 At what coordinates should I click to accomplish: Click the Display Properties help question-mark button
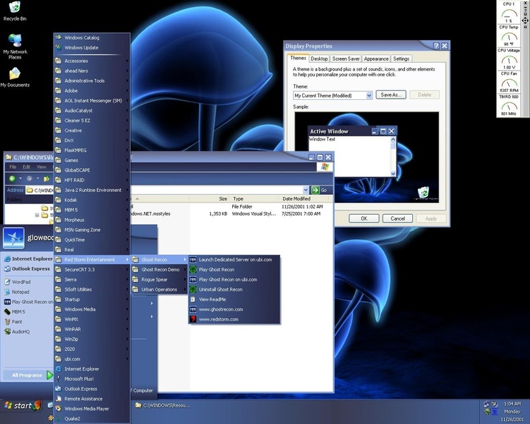436,46
